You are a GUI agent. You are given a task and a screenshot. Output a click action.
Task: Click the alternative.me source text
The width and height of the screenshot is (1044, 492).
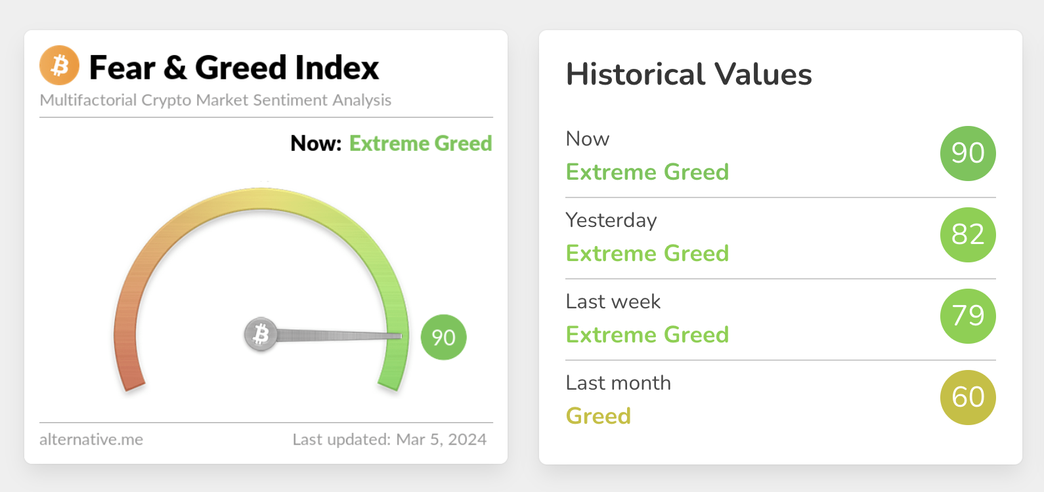91,440
